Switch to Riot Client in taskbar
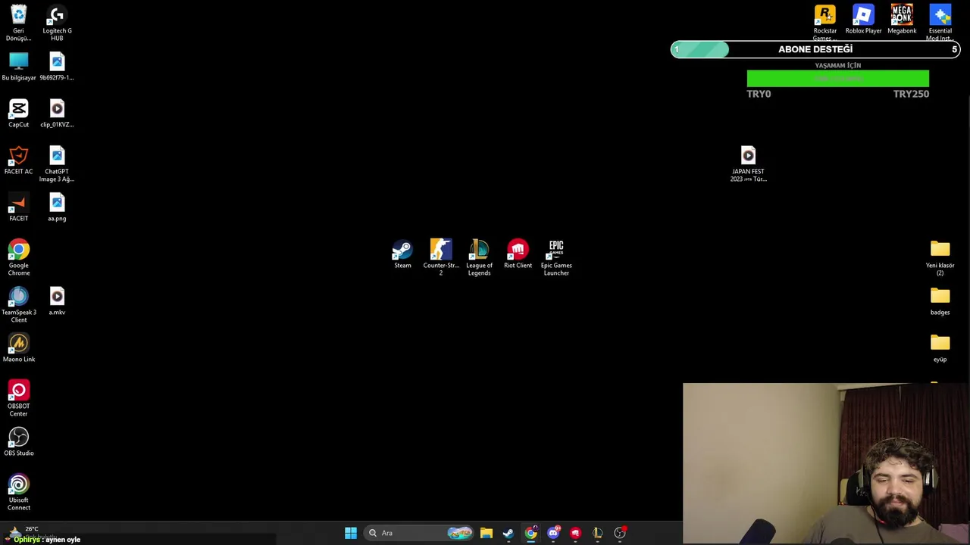The width and height of the screenshot is (970, 545). [575, 533]
